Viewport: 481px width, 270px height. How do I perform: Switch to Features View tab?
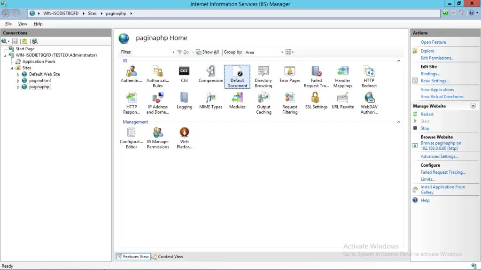click(x=133, y=256)
